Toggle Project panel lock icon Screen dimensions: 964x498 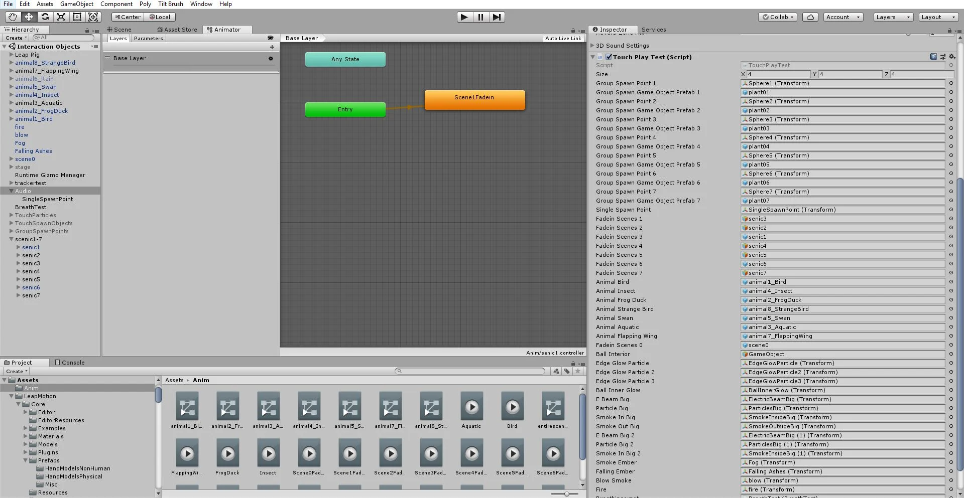point(573,363)
